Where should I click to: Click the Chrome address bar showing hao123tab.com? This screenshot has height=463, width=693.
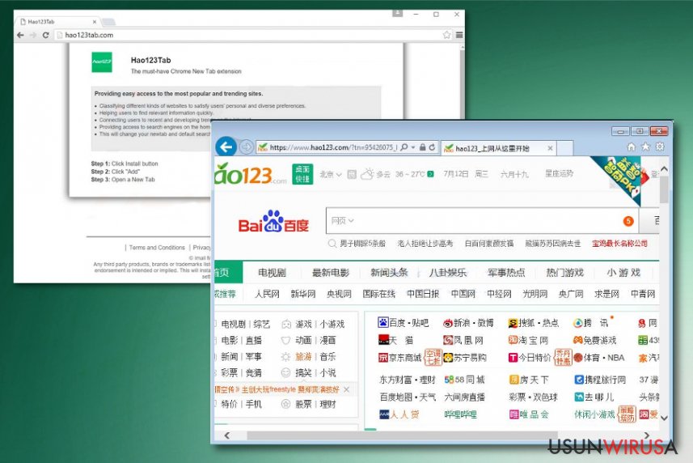[253, 35]
